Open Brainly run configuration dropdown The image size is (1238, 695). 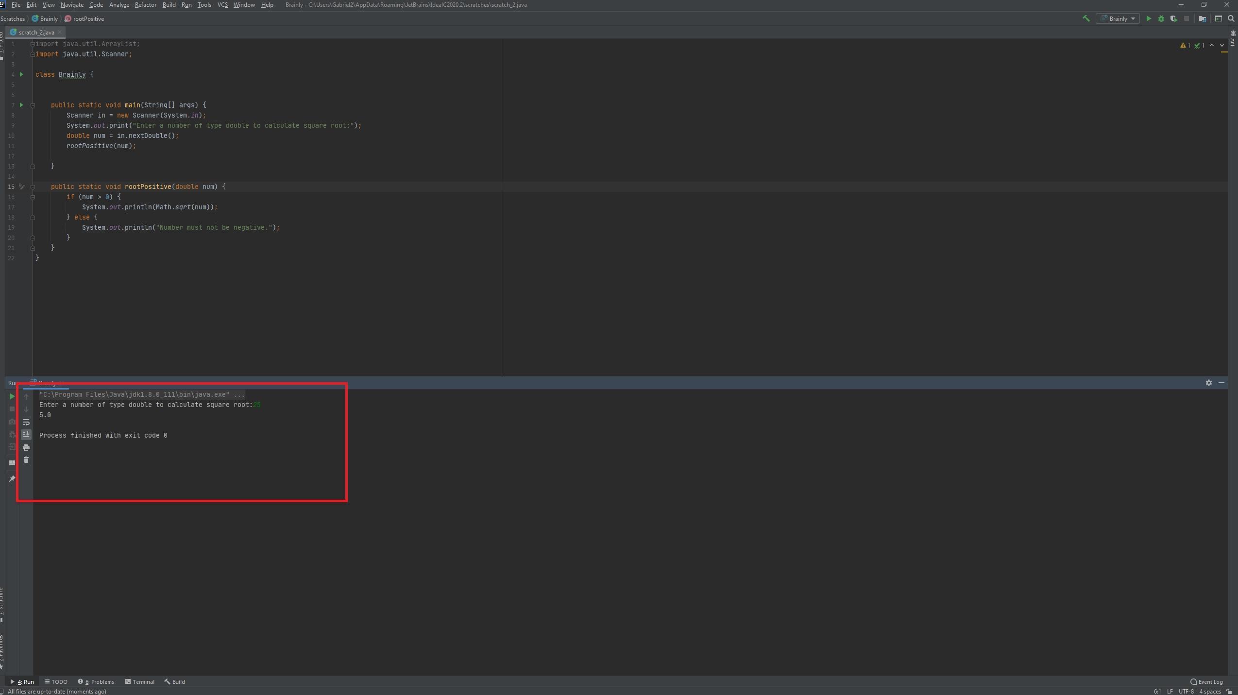(x=1118, y=18)
